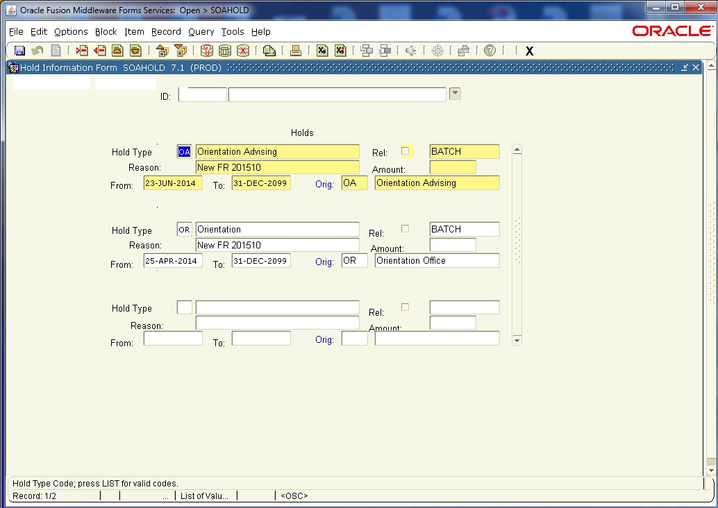Screen dimensions: 718x508
Task: Open the dropdown arrow beside the ID field
Action: [455, 94]
